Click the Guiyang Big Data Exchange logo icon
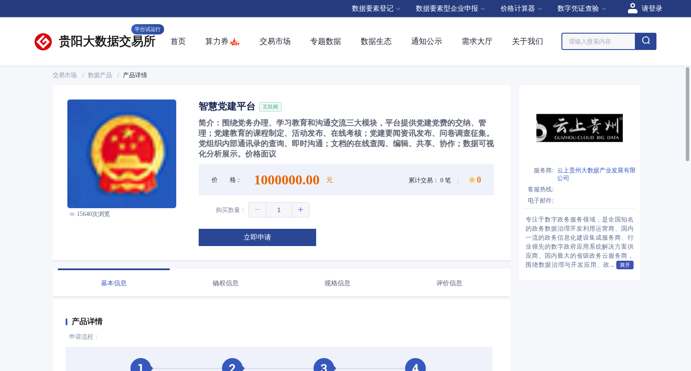The height and width of the screenshot is (371, 691). tap(43, 42)
